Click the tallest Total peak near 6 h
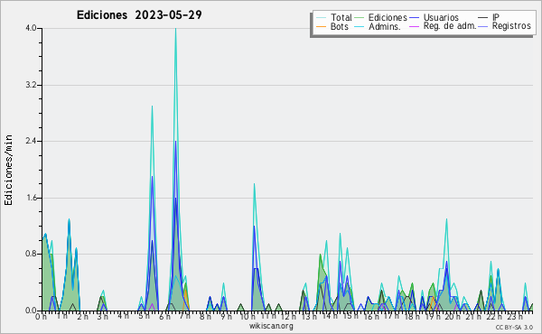This screenshot has height=334, width=542. [x=175, y=29]
